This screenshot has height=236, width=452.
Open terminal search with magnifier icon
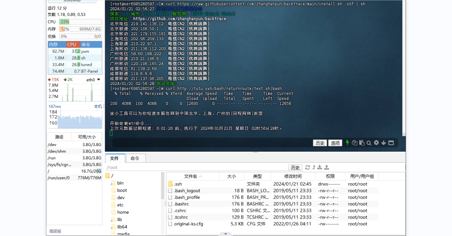[369, 143]
